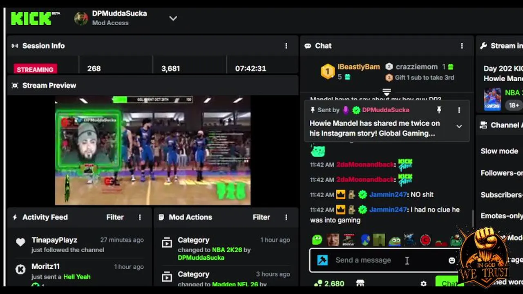The width and height of the screenshot is (523, 294).
Task: Click the NBA 2K26 game cover thumbnail
Action: [492, 99]
